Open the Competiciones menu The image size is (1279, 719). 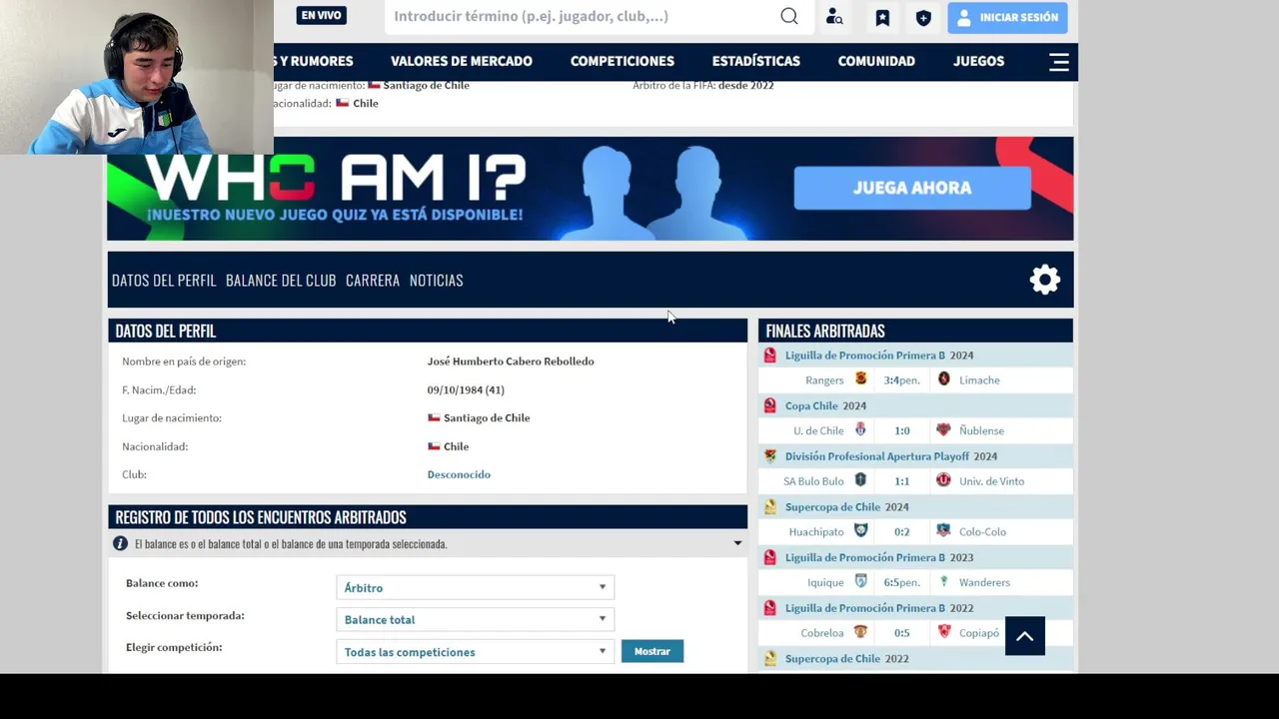623,61
